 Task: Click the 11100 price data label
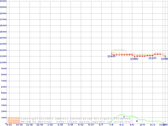pyautogui.click(x=152, y=58)
